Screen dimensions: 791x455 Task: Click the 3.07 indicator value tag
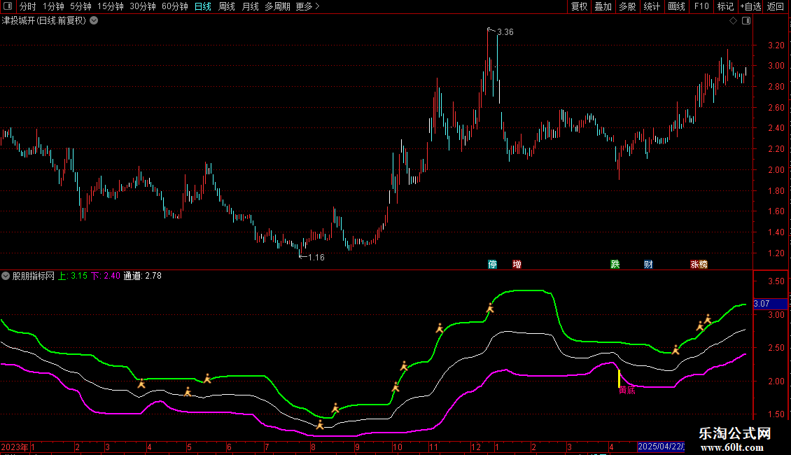[x=770, y=304]
